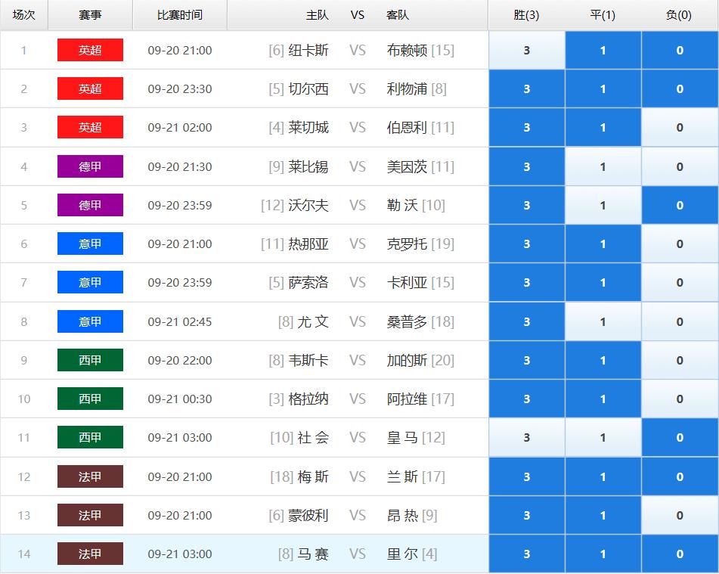Viewport: 719px width, 574px height.
Task: Toggle loss (0) for 沃尔夫 vs 勒沃
Action: 680,205
